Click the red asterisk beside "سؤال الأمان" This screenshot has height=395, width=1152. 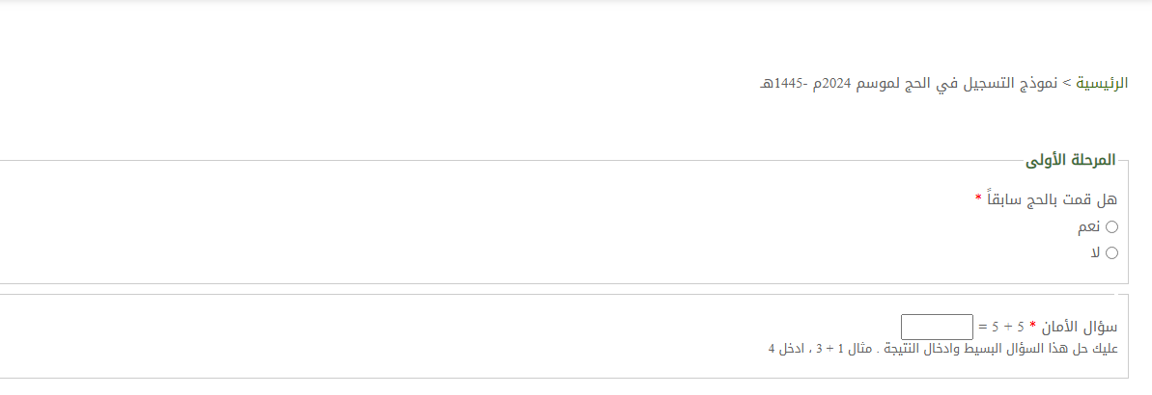point(1031,326)
